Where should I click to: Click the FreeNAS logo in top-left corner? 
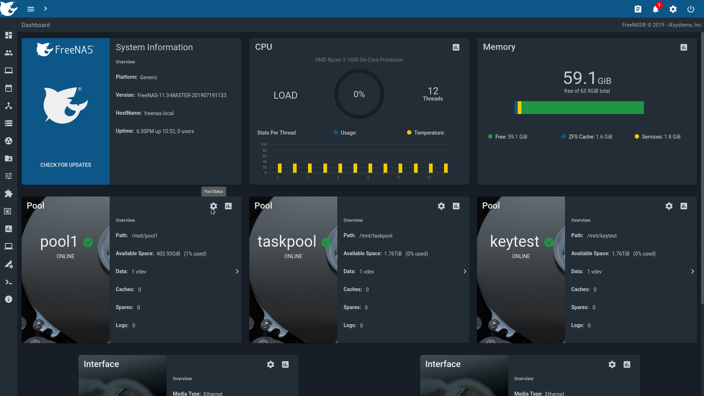click(x=9, y=8)
